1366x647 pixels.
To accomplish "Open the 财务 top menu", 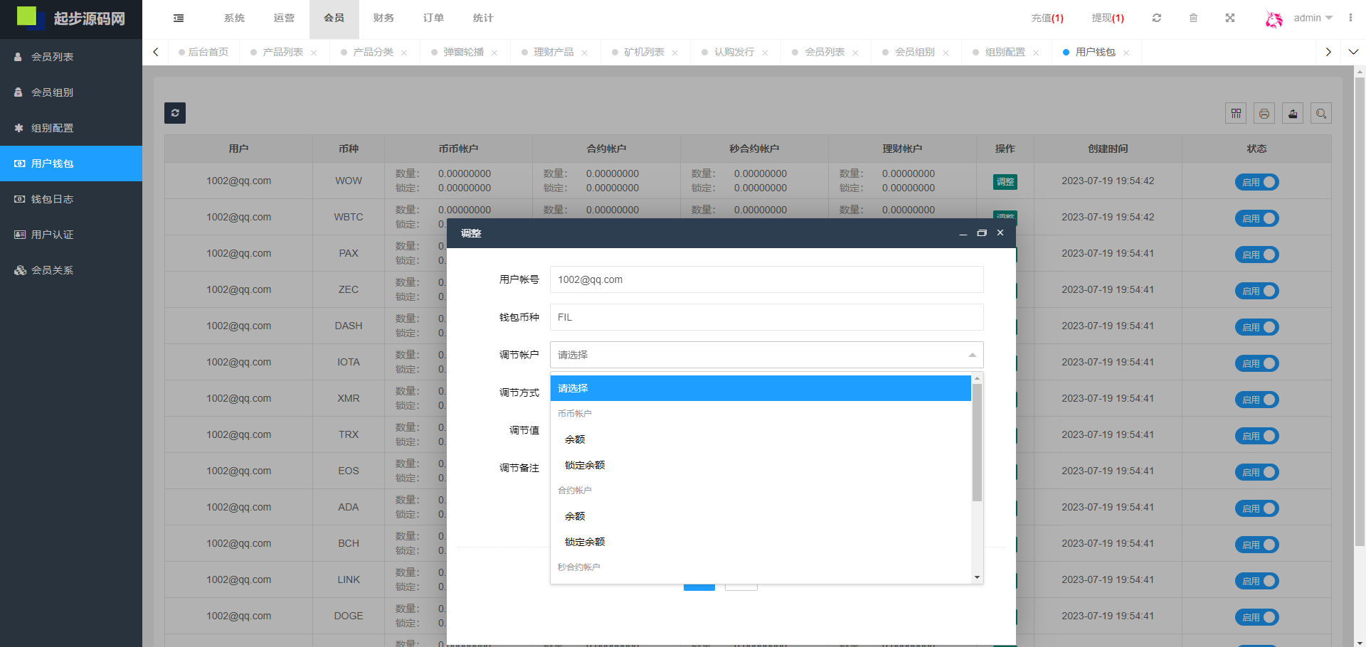I will 383,18.
